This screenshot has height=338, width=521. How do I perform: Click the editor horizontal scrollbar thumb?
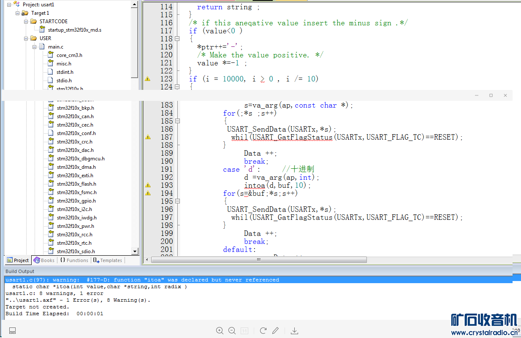coord(258,260)
